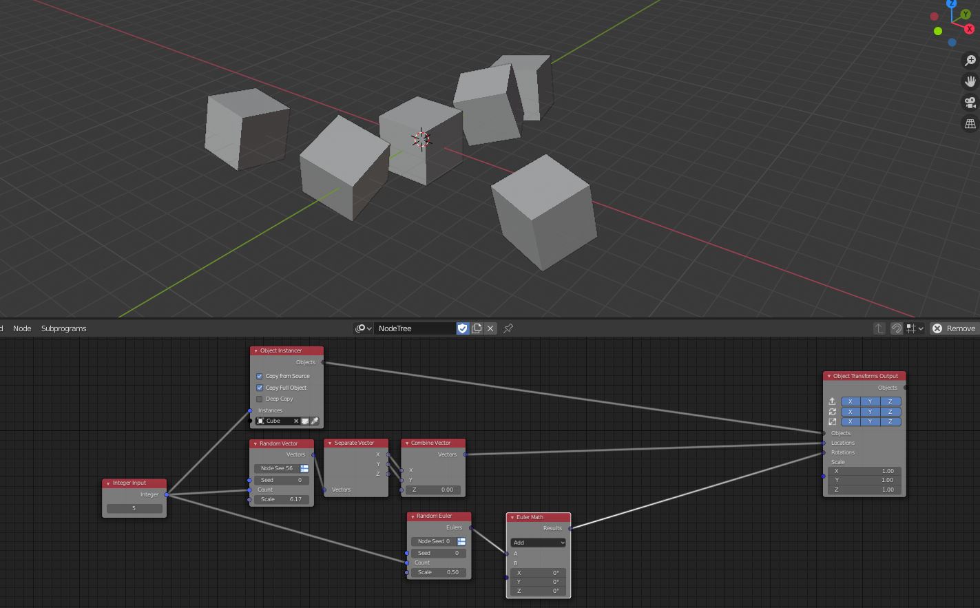Toggle location Y in Object Transforms Output
980x608 pixels.
click(870, 401)
